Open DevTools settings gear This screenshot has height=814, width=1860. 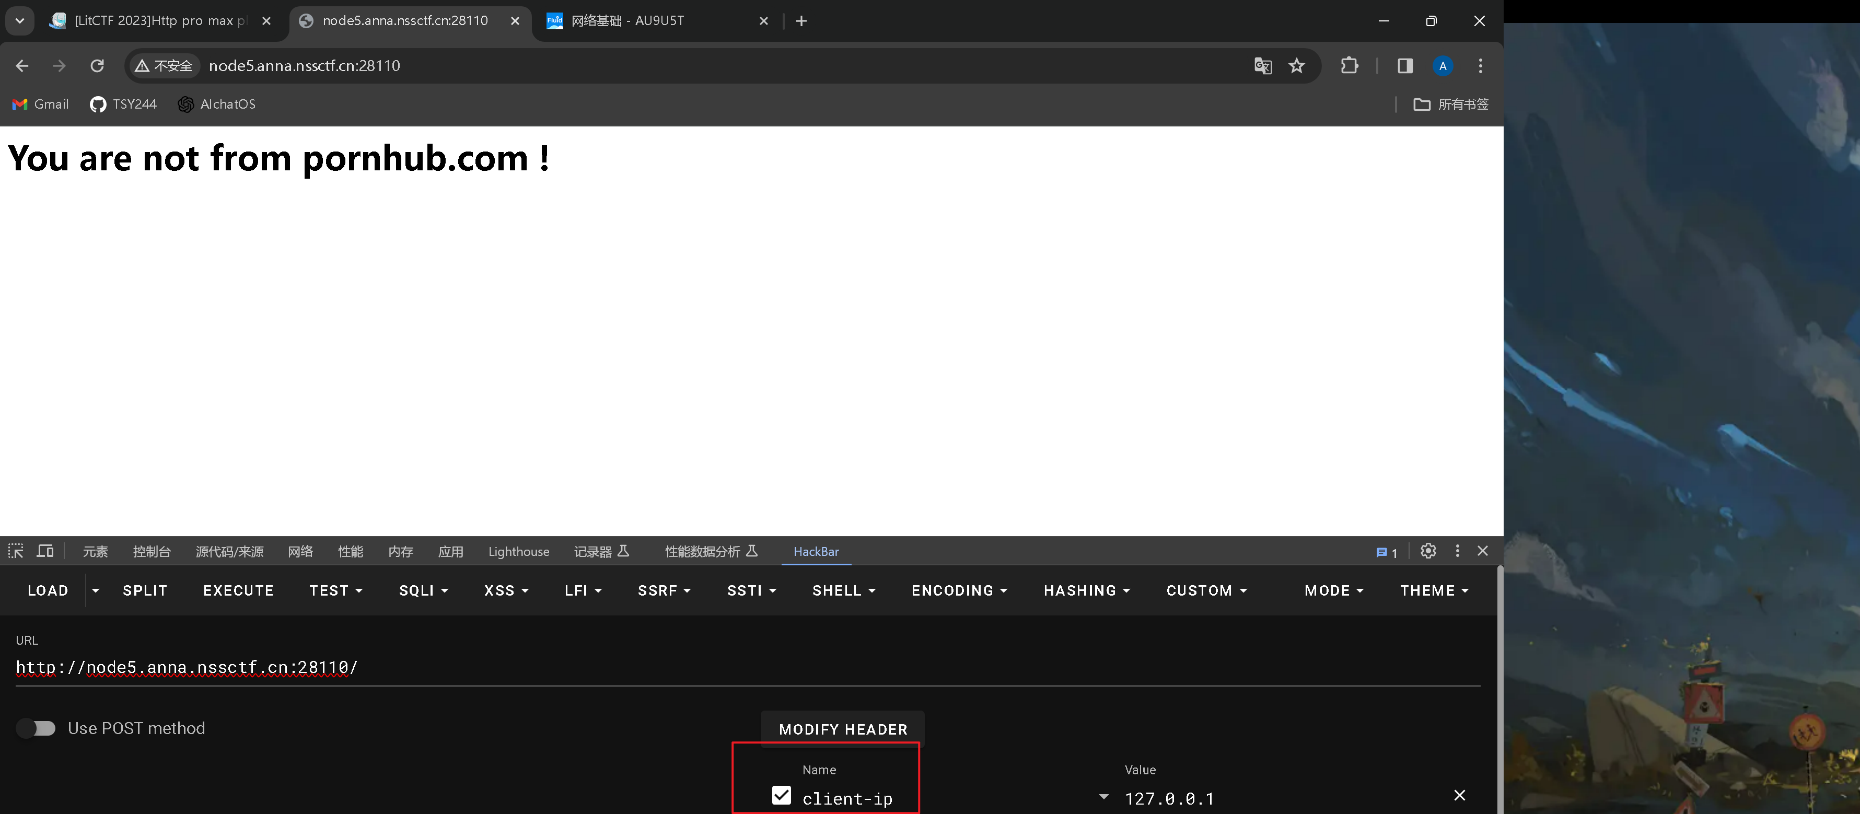pyautogui.click(x=1427, y=551)
